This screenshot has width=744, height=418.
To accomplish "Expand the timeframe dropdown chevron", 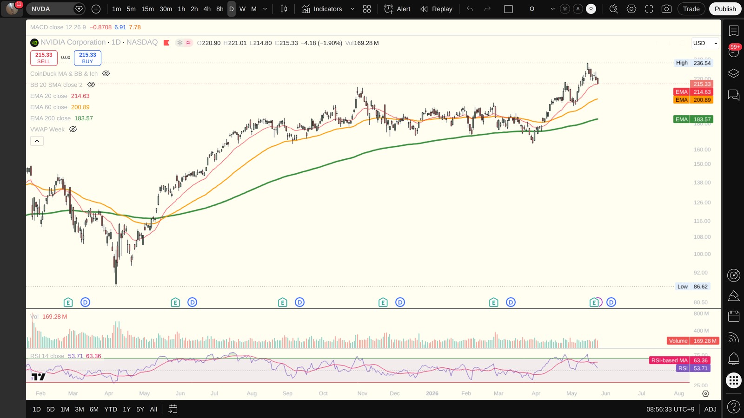I will tap(265, 9).
